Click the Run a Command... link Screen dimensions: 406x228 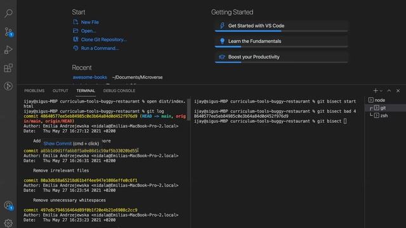click(100, 48)
